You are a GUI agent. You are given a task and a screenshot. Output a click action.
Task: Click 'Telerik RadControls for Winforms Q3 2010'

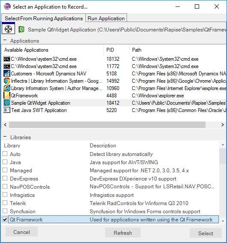click(x=139, y=203)
